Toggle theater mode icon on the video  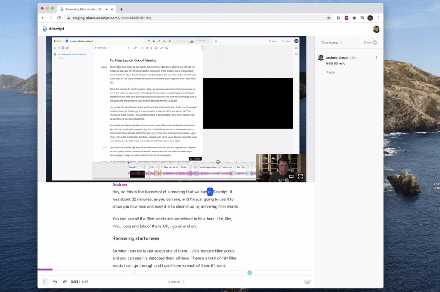pyautogui.click(x=291, y=176)
